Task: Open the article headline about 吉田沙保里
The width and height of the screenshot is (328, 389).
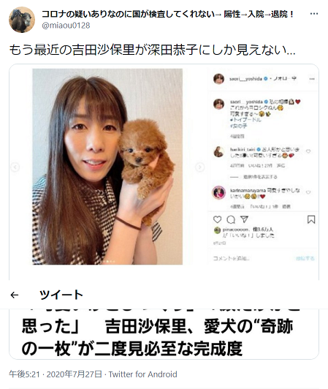Action: [157, 337]
